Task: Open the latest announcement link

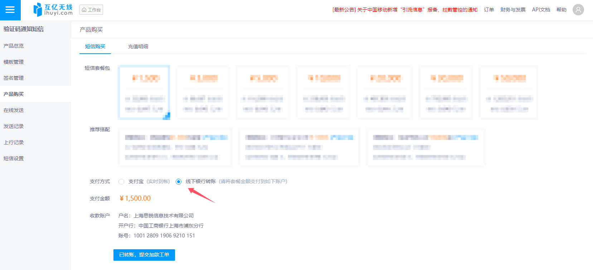Action: tap(405, 10)
